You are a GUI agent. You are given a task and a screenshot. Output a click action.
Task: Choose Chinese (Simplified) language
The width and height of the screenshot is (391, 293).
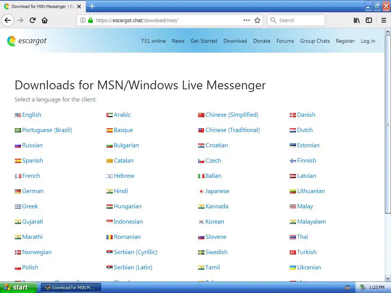(232, 114)
